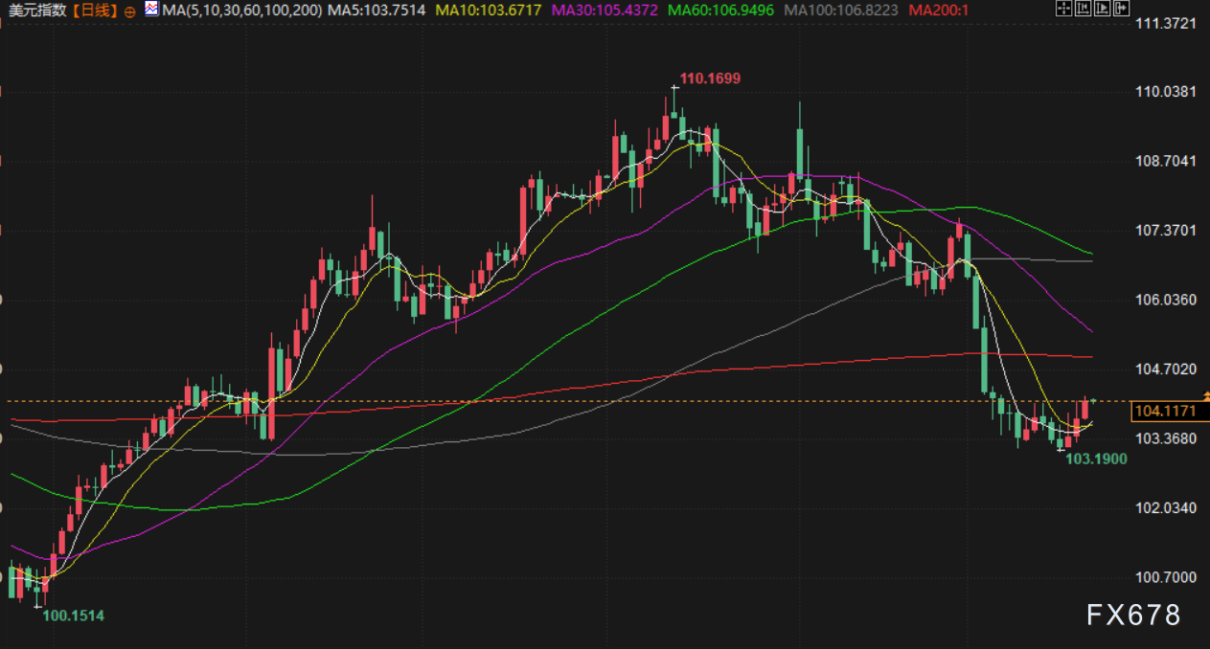The width and height of the screenshot is (1210, 649).
Task: Click the chart indicator icon before MA label
Action: 152,11
